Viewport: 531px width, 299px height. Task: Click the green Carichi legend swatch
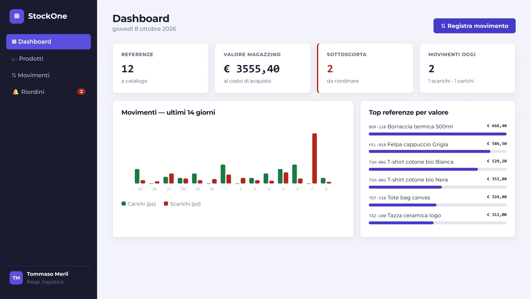(124, 203)
